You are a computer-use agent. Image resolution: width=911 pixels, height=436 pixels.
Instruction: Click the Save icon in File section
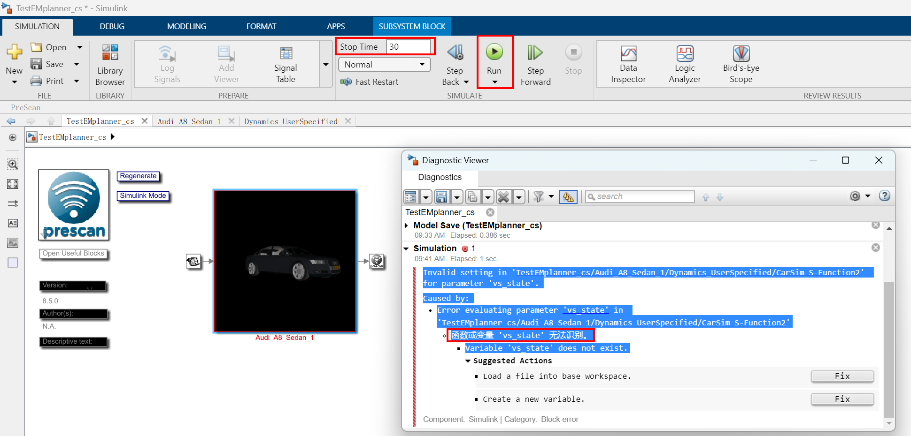point(36,64)
